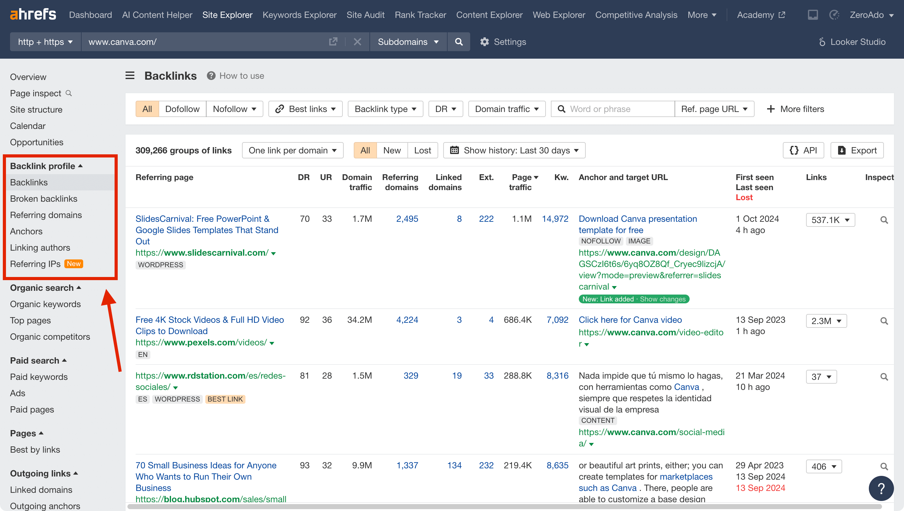Open the More menu in the navigation bar

pos(702,15)
